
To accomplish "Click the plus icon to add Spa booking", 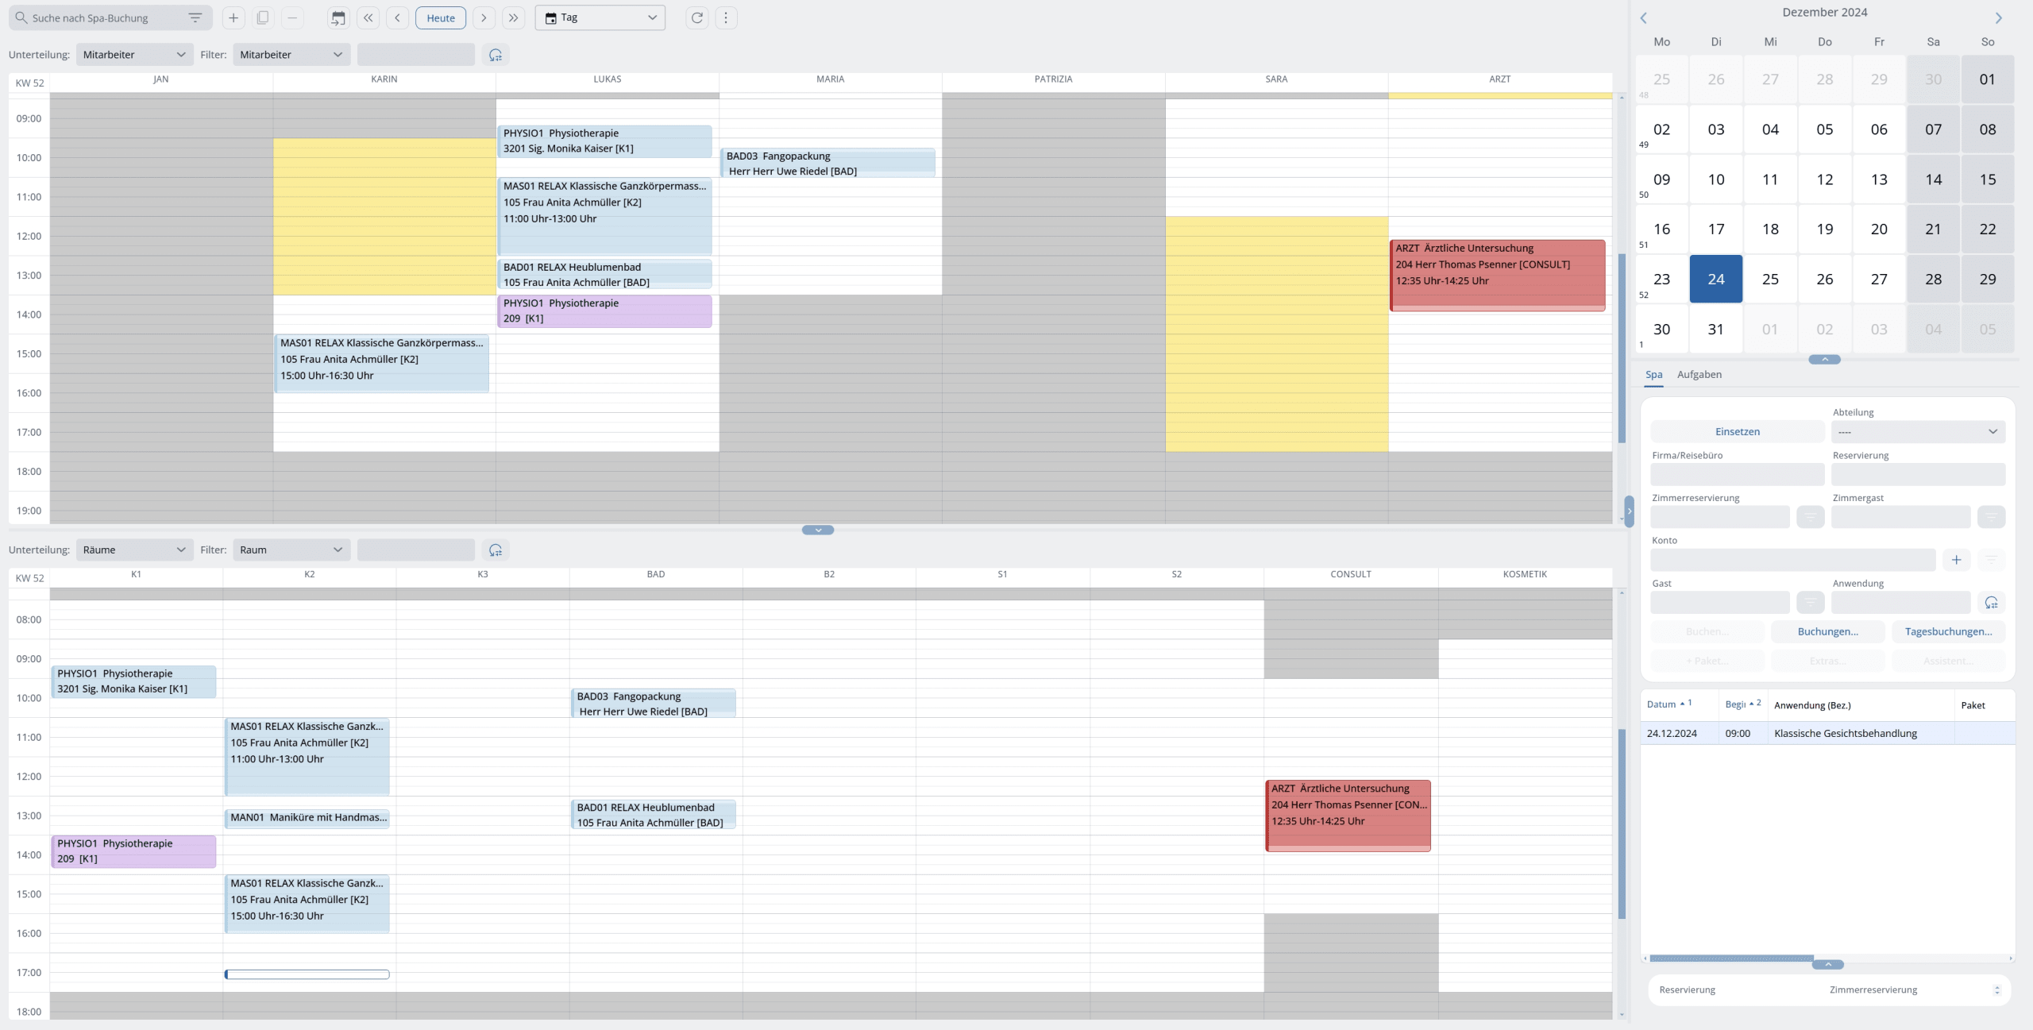I will click(233, 17).
